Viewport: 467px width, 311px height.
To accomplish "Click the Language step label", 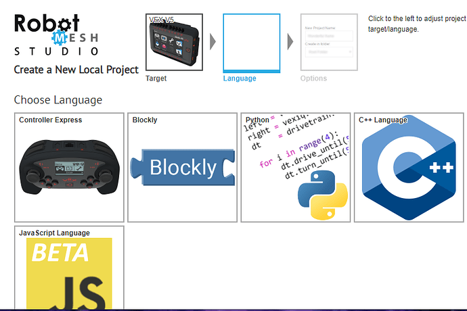I will pyautogui.click(x=240, y=78).
